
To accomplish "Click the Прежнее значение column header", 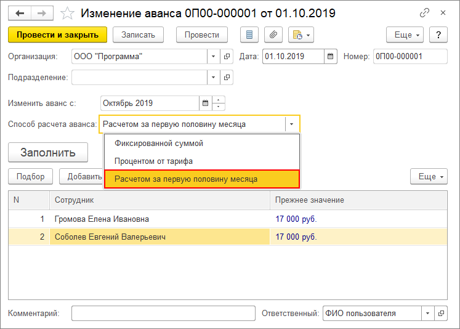I will 358,200.
